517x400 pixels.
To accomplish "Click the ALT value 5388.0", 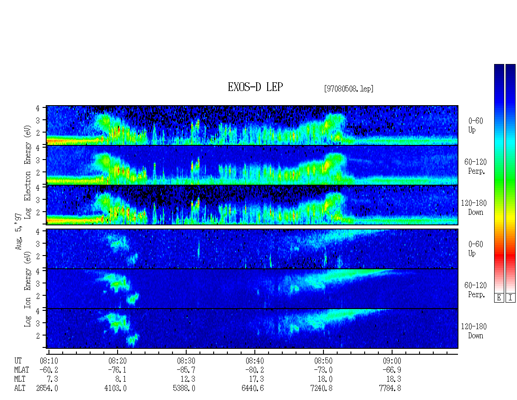I will [x=184, y=389].
